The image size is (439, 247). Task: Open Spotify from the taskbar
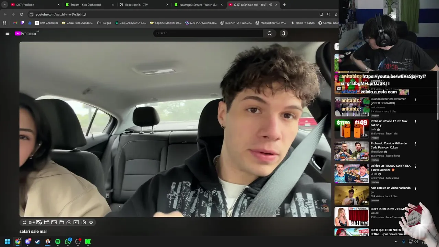click(58, 242)
